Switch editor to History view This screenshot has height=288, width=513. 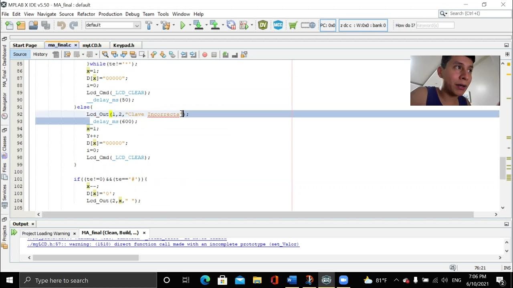click(x=40, y=54)
